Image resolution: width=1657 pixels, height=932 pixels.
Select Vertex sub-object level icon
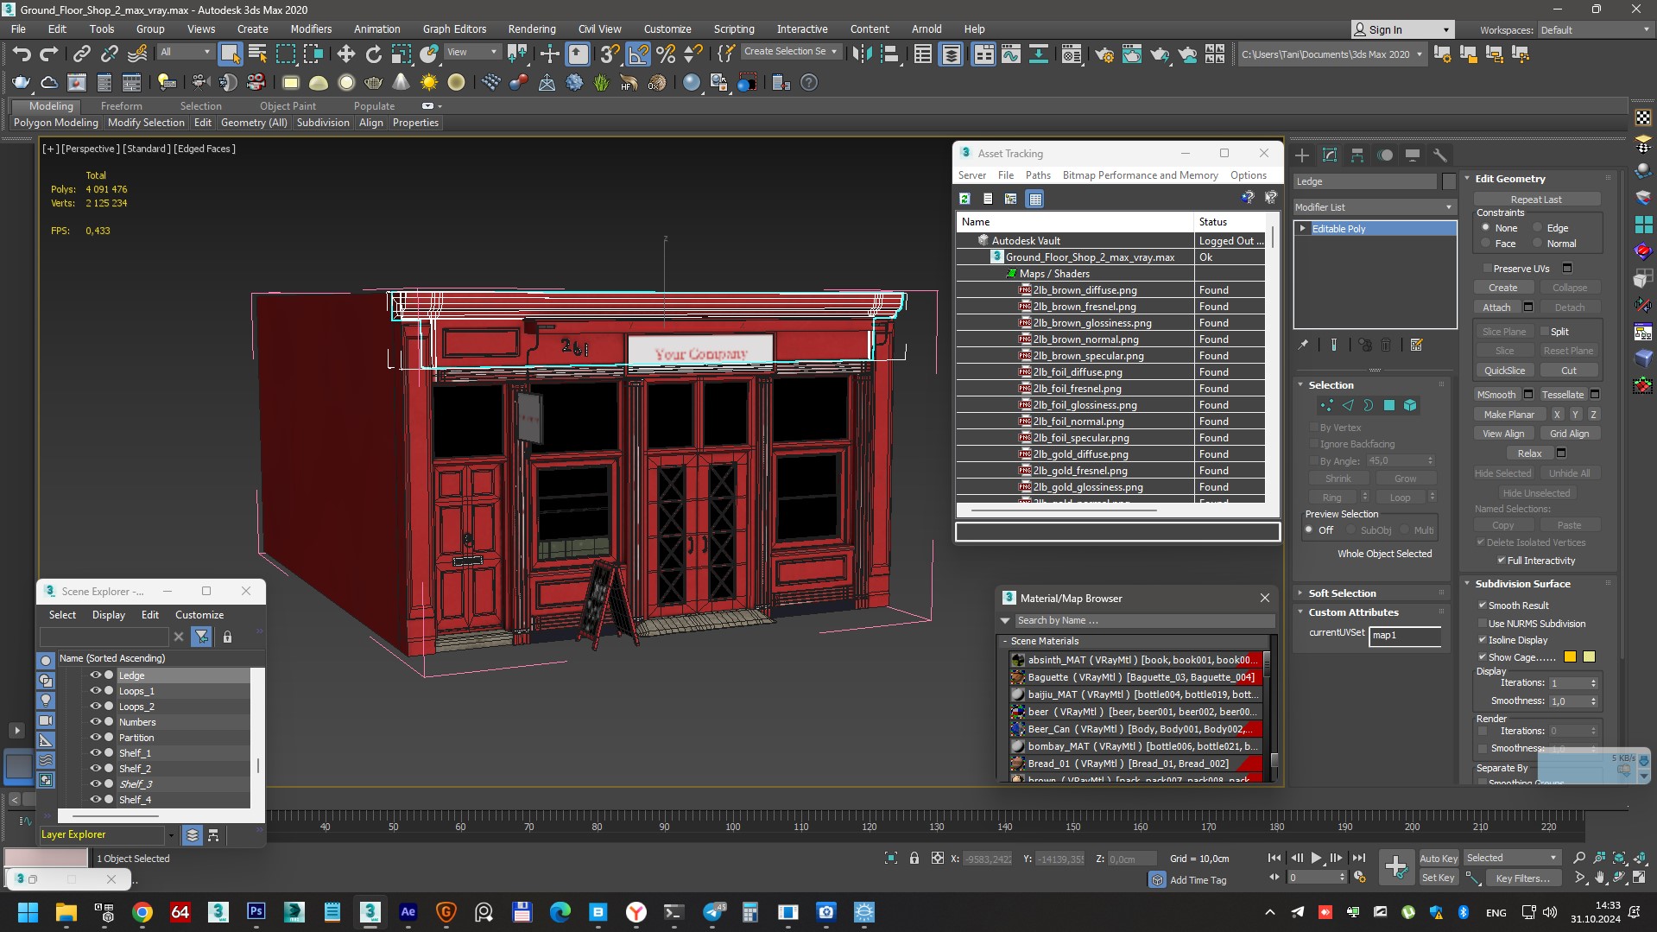pyautogui.click(x=1327, y=405)
